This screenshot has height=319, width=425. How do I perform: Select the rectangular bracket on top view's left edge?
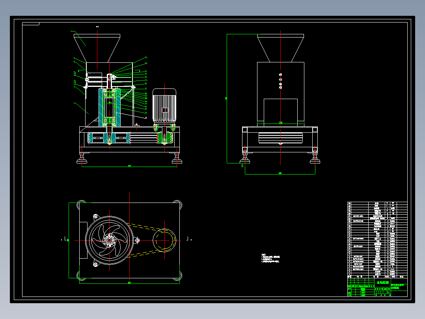pyautogui.click(x=83, y=240)
